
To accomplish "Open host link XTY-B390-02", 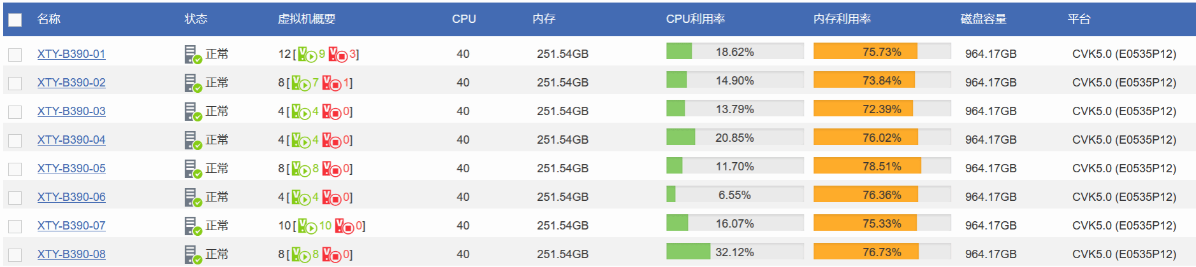I will coord(71,83).
